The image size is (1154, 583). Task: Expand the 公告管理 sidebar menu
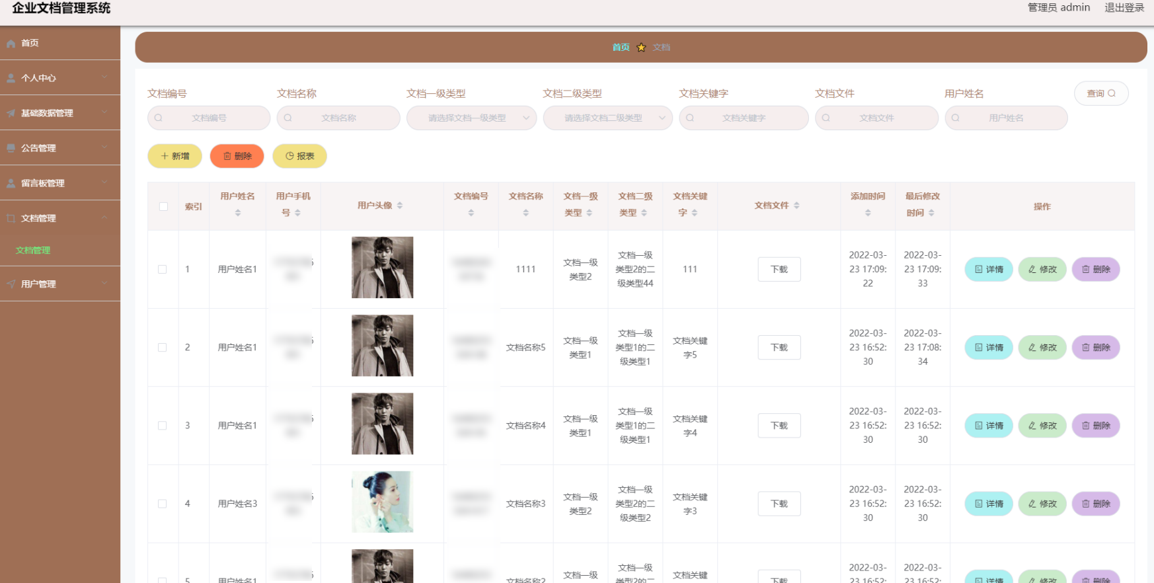pyautogui.click(x=60, y=148)
